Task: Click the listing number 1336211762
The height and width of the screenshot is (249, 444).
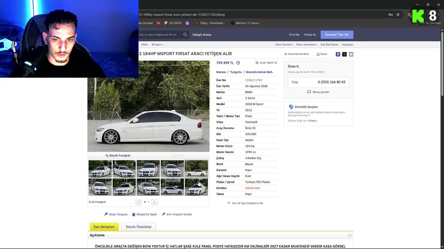Action: [254, 80]
